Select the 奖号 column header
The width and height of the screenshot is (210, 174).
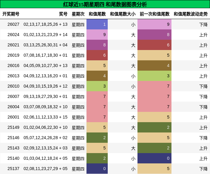63,14
